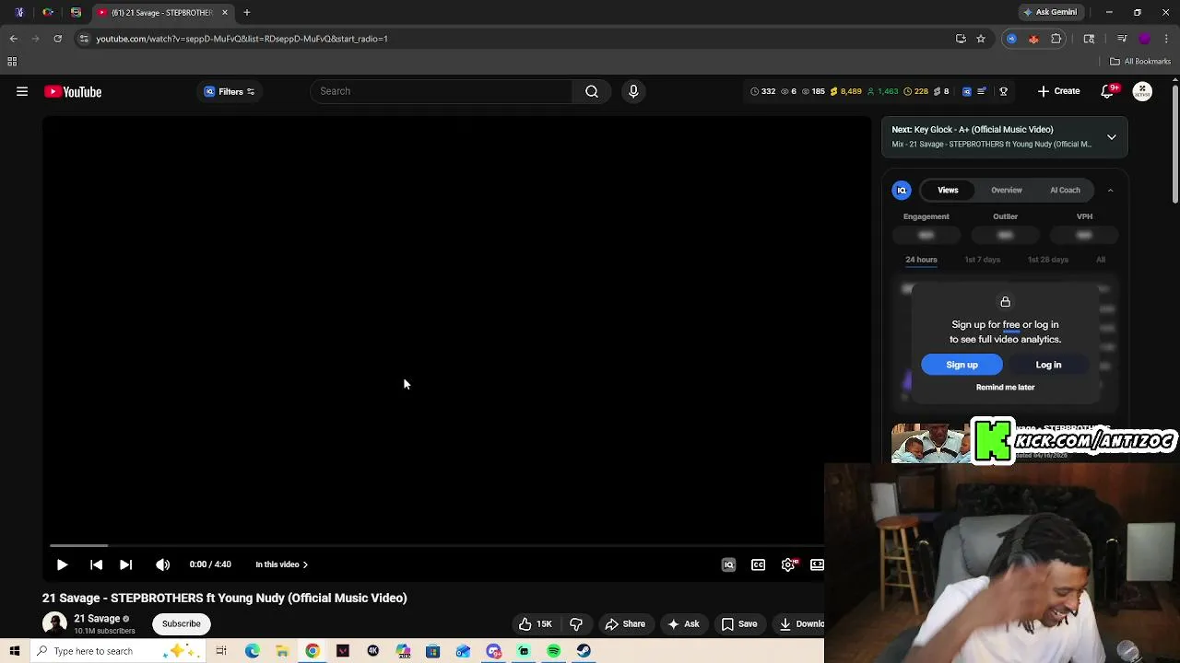Click Sign up for vidIQ
This screenshot has width=1180, height=663.
coord(962,365)
